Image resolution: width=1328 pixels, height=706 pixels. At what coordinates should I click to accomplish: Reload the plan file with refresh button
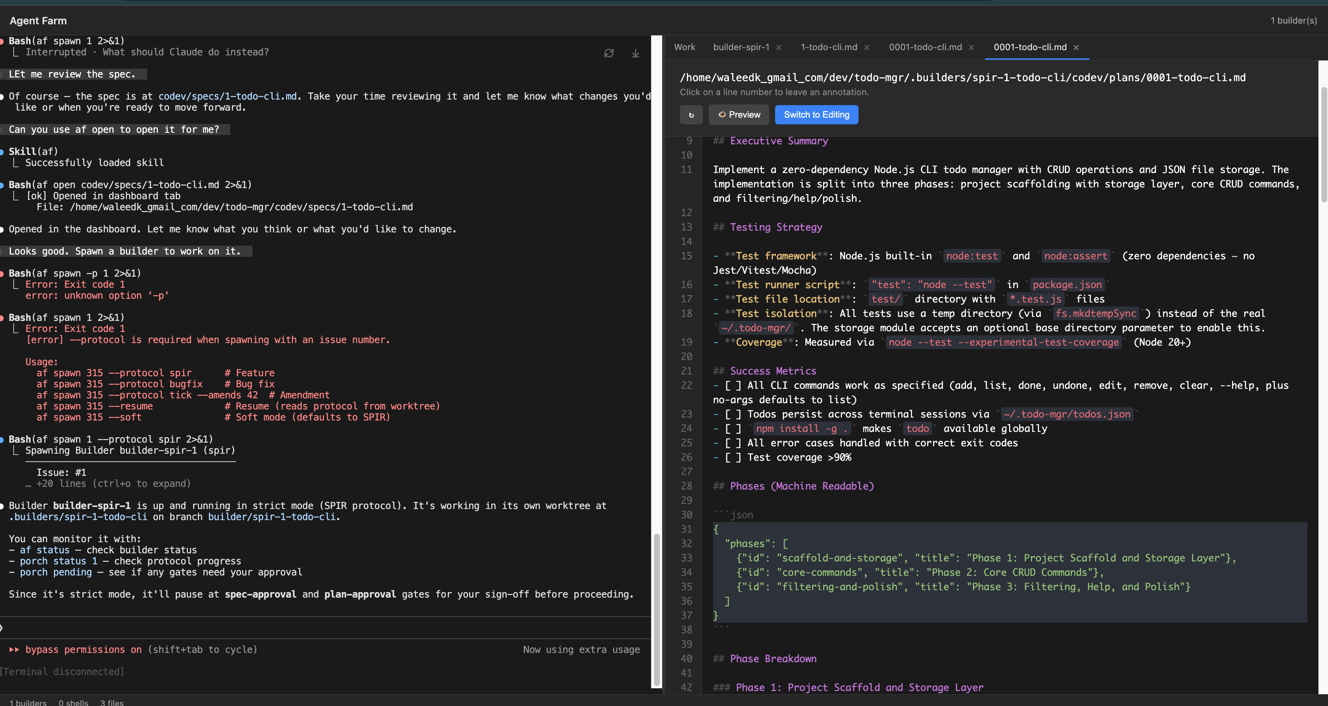pos(691,114)
